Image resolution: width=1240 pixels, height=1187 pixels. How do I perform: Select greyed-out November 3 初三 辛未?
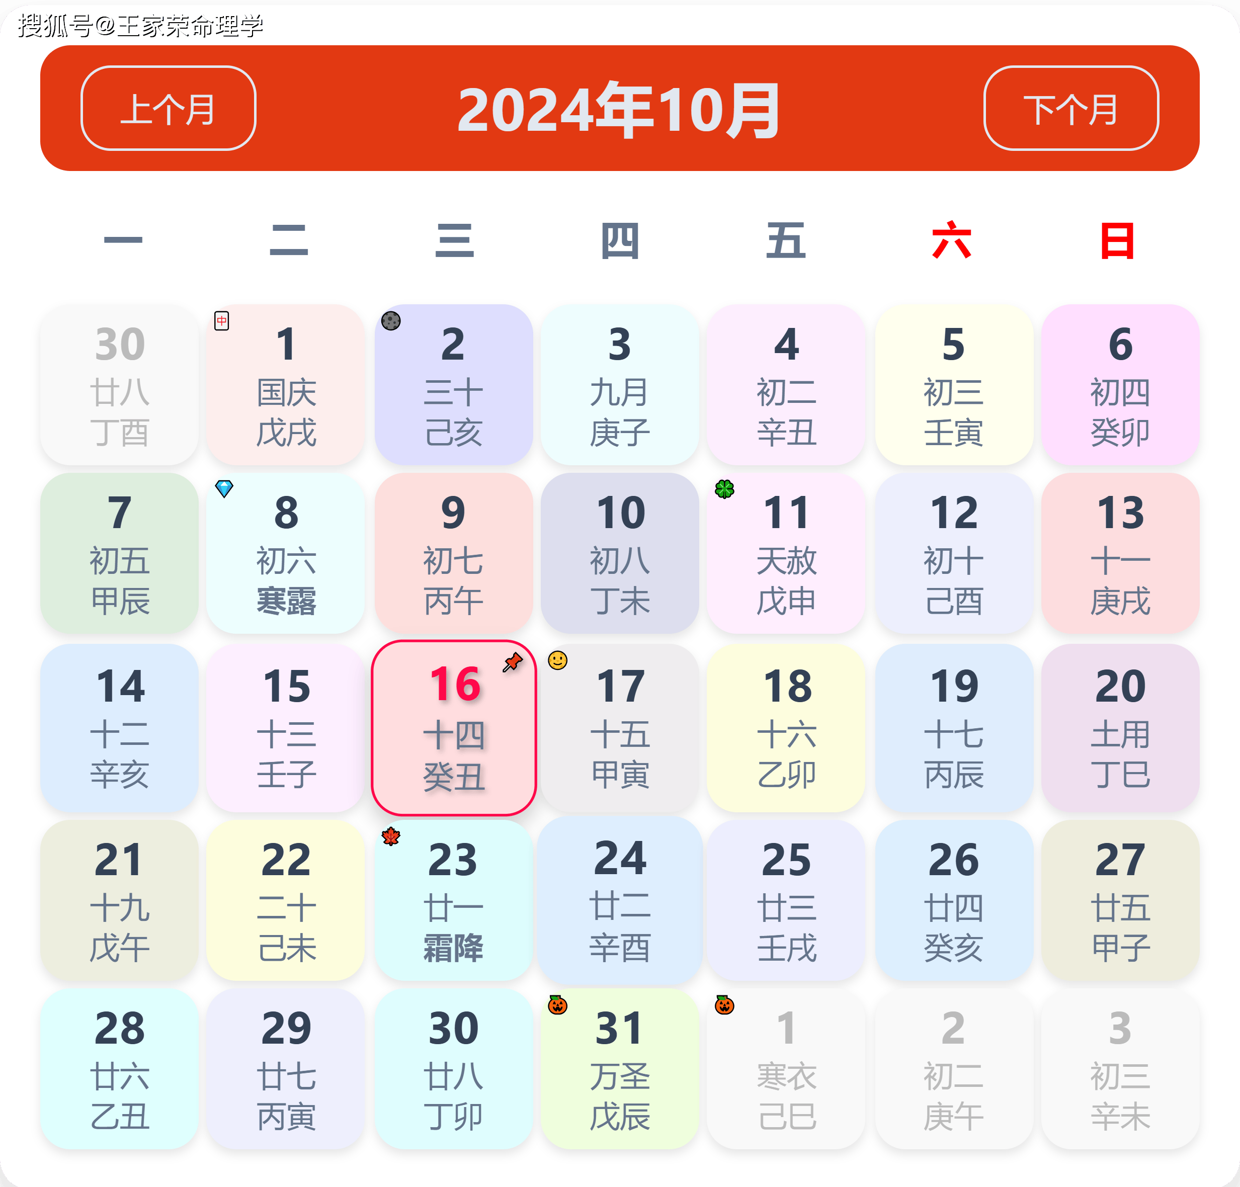coord(1120,1069)
